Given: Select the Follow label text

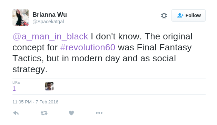Looking at the screenshot, I should 193,15.
